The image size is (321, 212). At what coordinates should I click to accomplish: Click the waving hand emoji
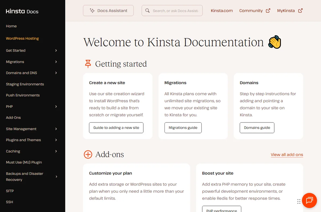coord(274,42)
